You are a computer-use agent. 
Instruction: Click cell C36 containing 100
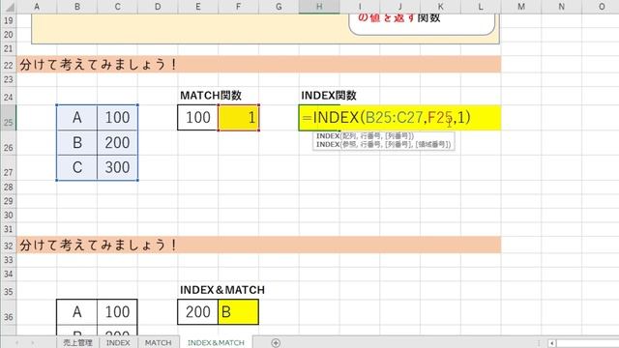click(117, 312)
